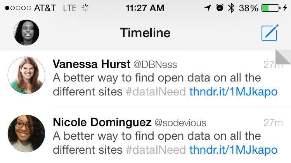Image resolution: width=291 pixels, height=163 pixels.
Task: Tap the alarm clock status icon
Action: (x=220, y=8)
